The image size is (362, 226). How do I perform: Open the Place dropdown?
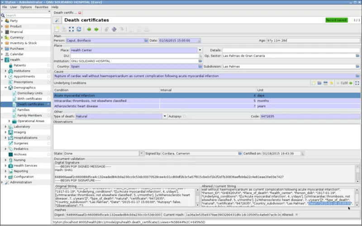point(200,50)
